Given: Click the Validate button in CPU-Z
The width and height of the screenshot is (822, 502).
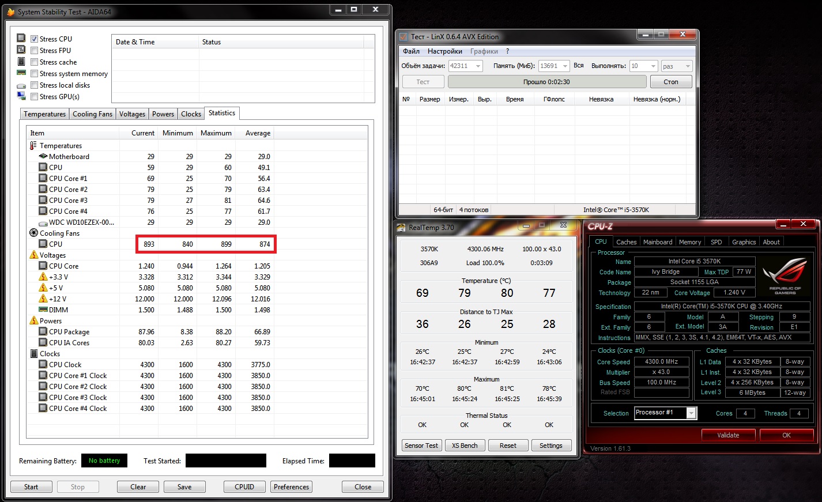Looking at the screenshot, I should click(x=728, y=435).
